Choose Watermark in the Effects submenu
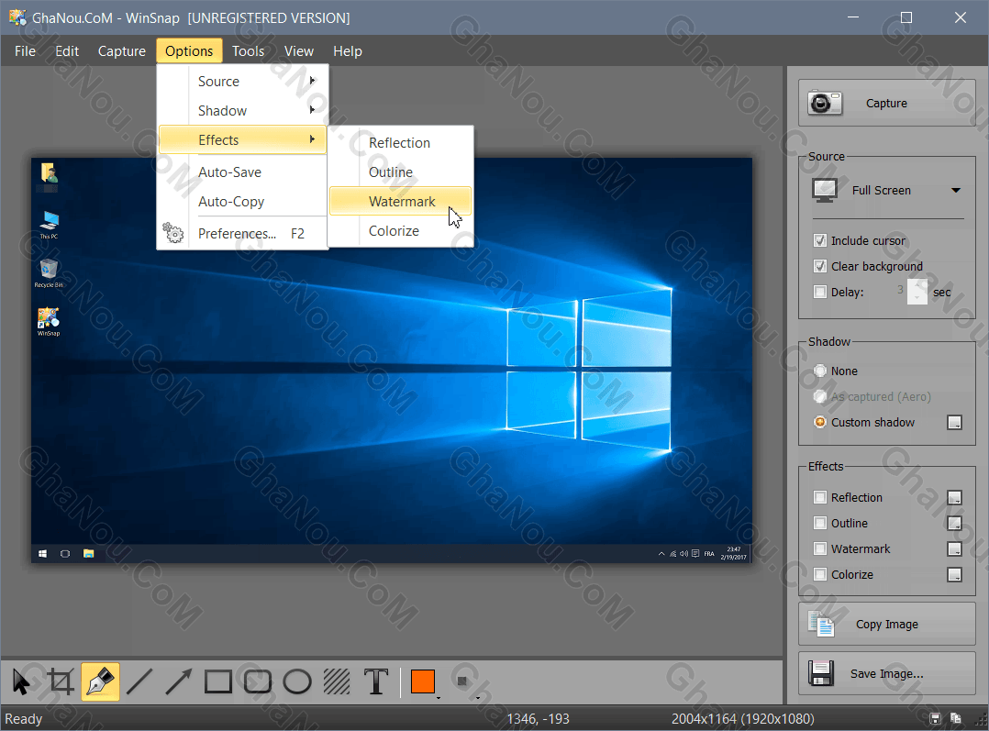989x731 pixels. coord(401,202)
